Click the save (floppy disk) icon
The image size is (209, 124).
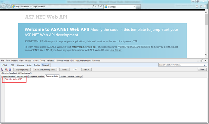click(10, 69)
